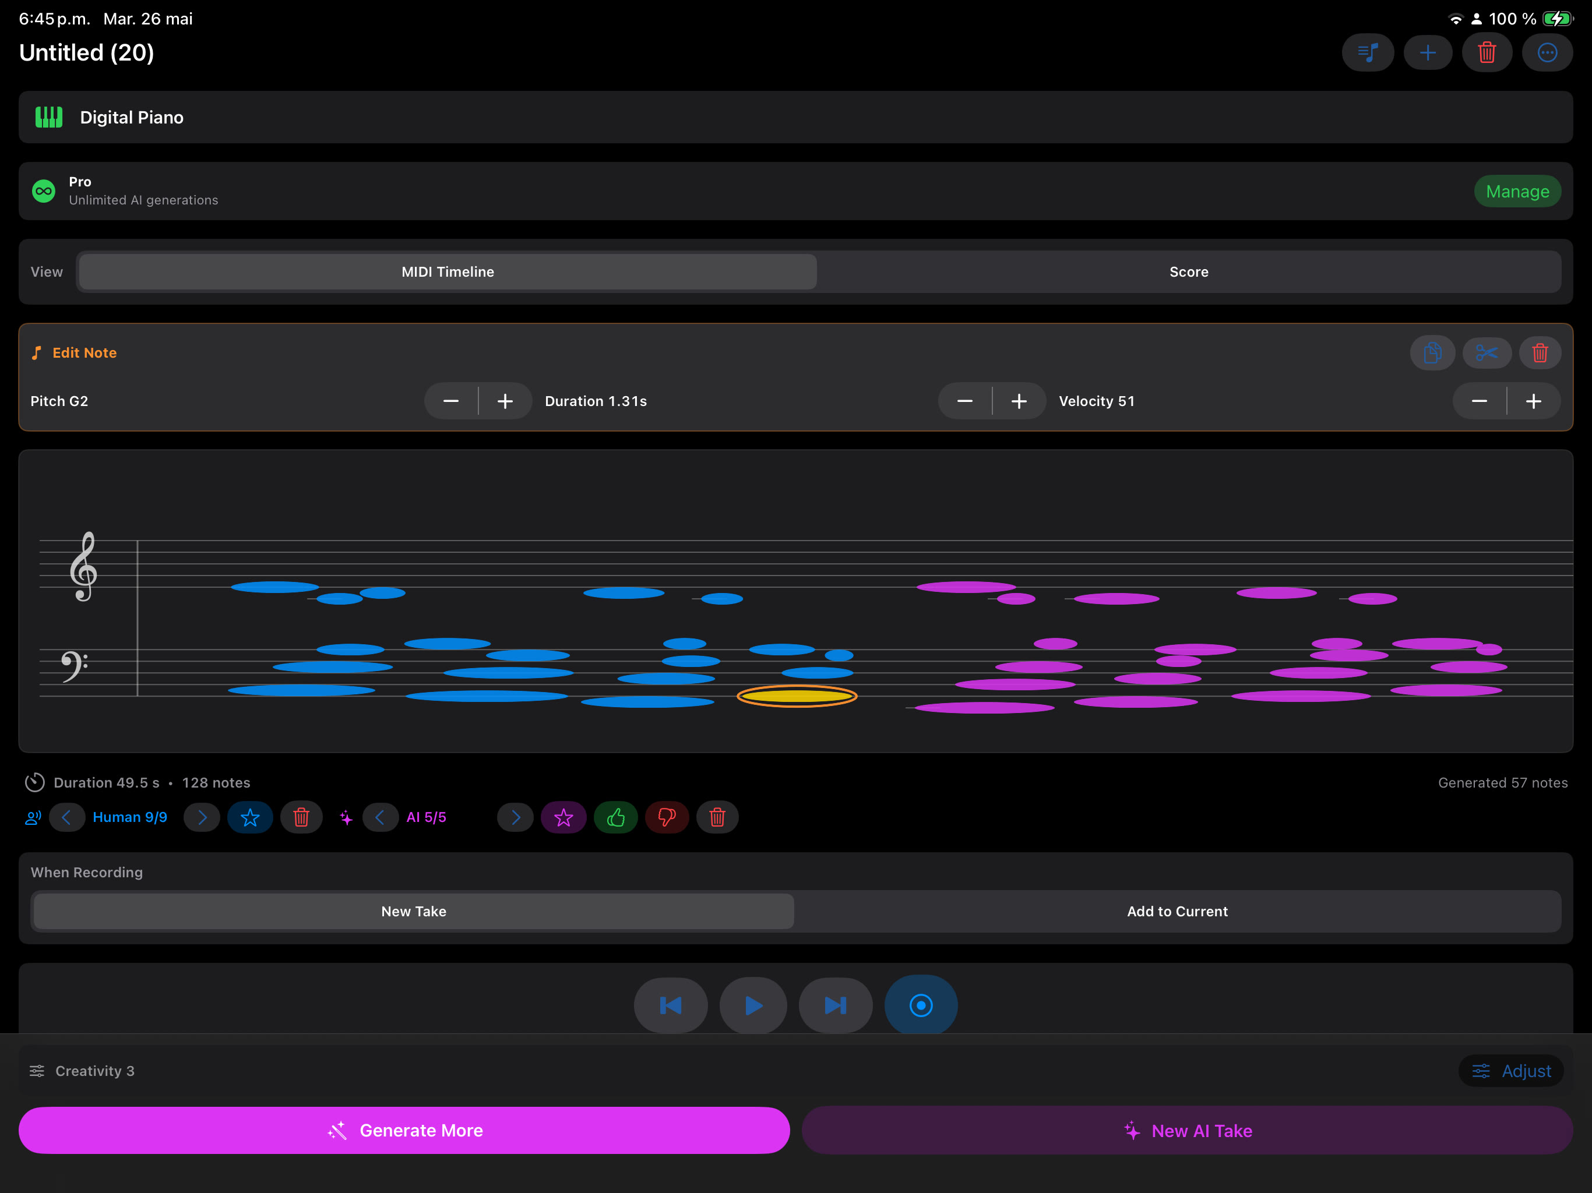
Task: Open the music note list icon
Action: pos(1368,52)
